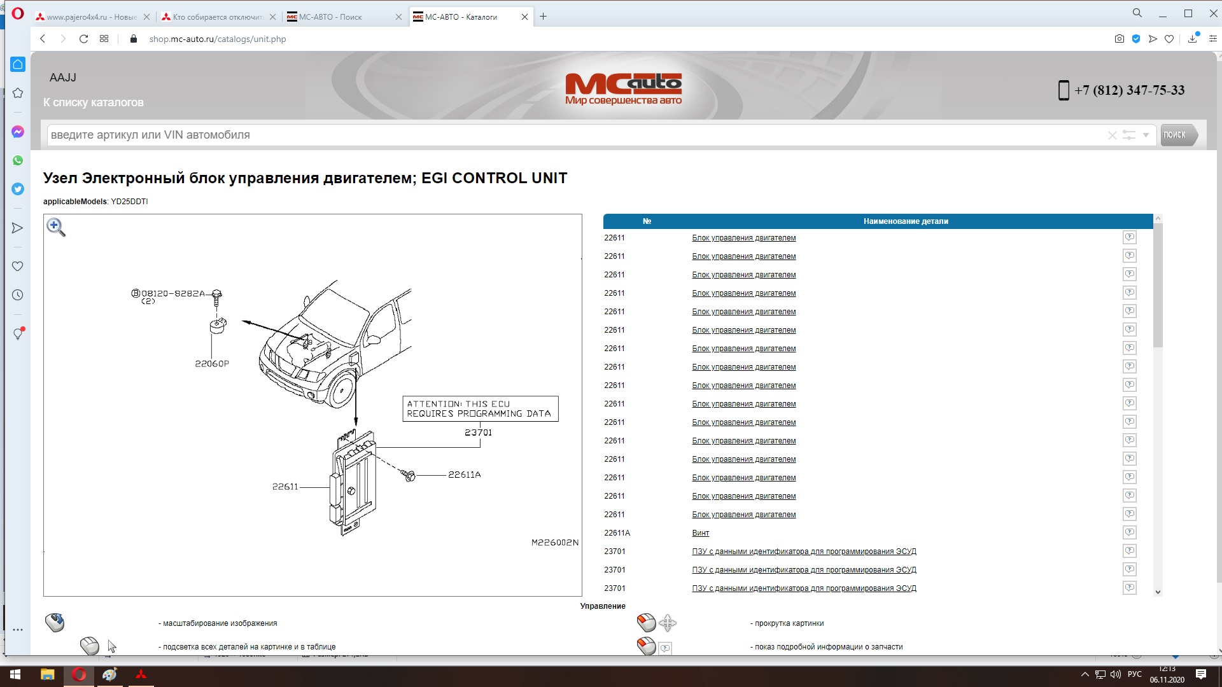Click the zoom-in magnifier on the parts diagram
Screen dimensions: 1222x687
click(x=56, y=227)
